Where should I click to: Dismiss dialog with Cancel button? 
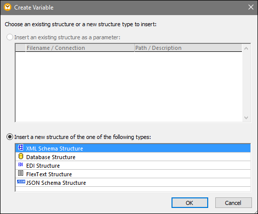[x=233, y=203]
